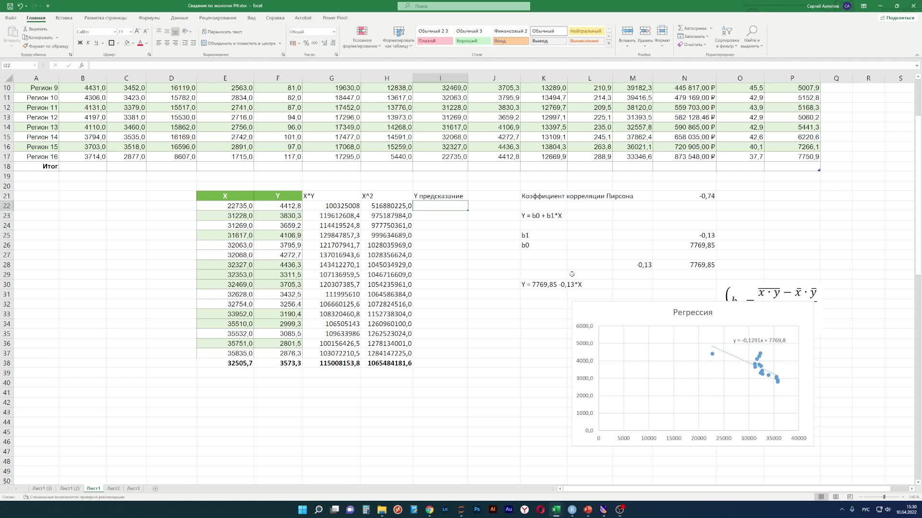
Task: Click the Поиск search box
Action: (x=464, y=6)
